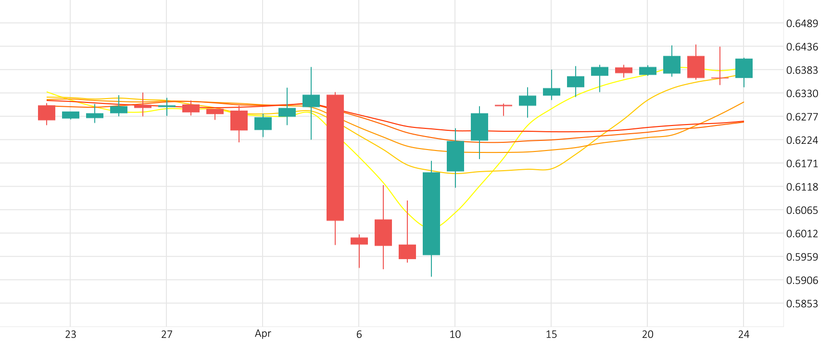Viewport: 832px width, 351px height.
Task: Click the 0.5853 price axis label
Action: 802,303
